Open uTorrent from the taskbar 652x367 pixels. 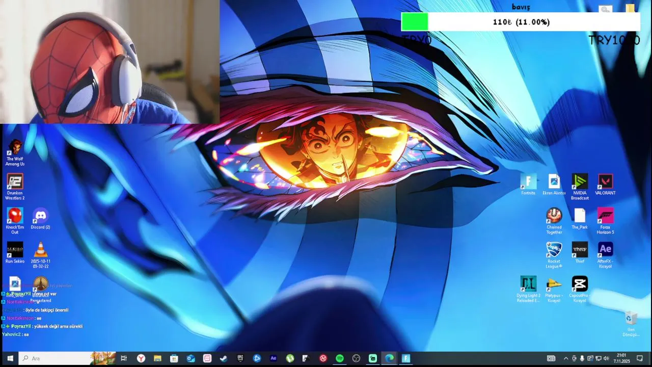[290, 358]
